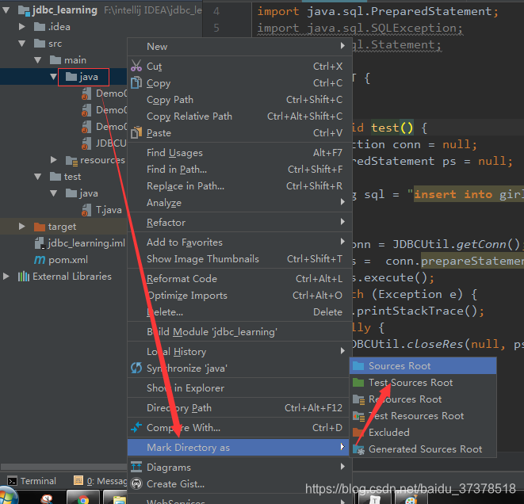Click the Copy icon in context menu
524x504 pixels.
(136, 82)
